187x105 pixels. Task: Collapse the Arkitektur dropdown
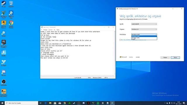click(x=144, y=34)
